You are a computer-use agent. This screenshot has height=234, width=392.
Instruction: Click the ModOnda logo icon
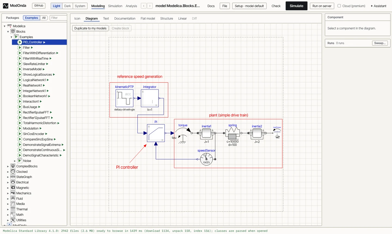5,6
